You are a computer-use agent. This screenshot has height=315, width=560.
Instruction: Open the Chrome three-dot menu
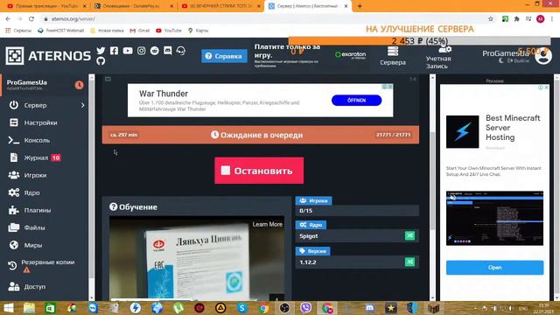[552, 19]
